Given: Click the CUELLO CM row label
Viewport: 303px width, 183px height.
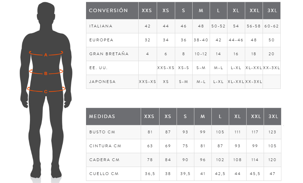Looking at the screenshot, I should [x=104, y=174].
